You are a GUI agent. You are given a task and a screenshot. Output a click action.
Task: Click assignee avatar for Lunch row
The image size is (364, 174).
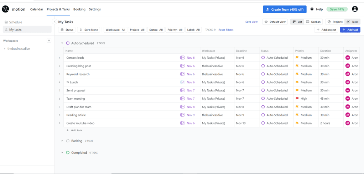click(348, 82)
